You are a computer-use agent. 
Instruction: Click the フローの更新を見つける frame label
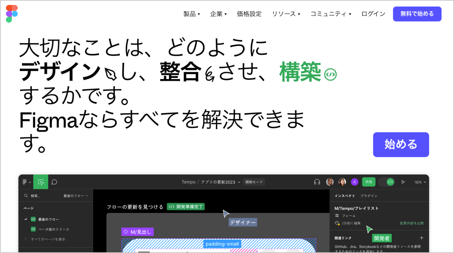[135, 207]
